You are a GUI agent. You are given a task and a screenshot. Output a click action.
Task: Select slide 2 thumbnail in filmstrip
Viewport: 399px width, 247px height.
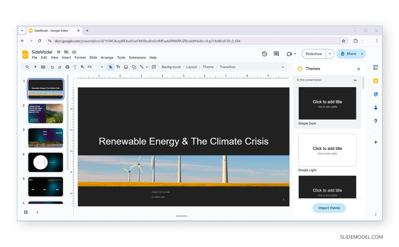point(45,114)
